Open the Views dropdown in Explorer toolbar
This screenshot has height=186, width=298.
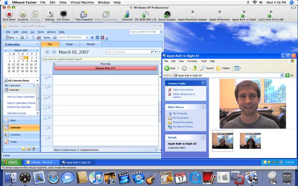coord(238,68)
